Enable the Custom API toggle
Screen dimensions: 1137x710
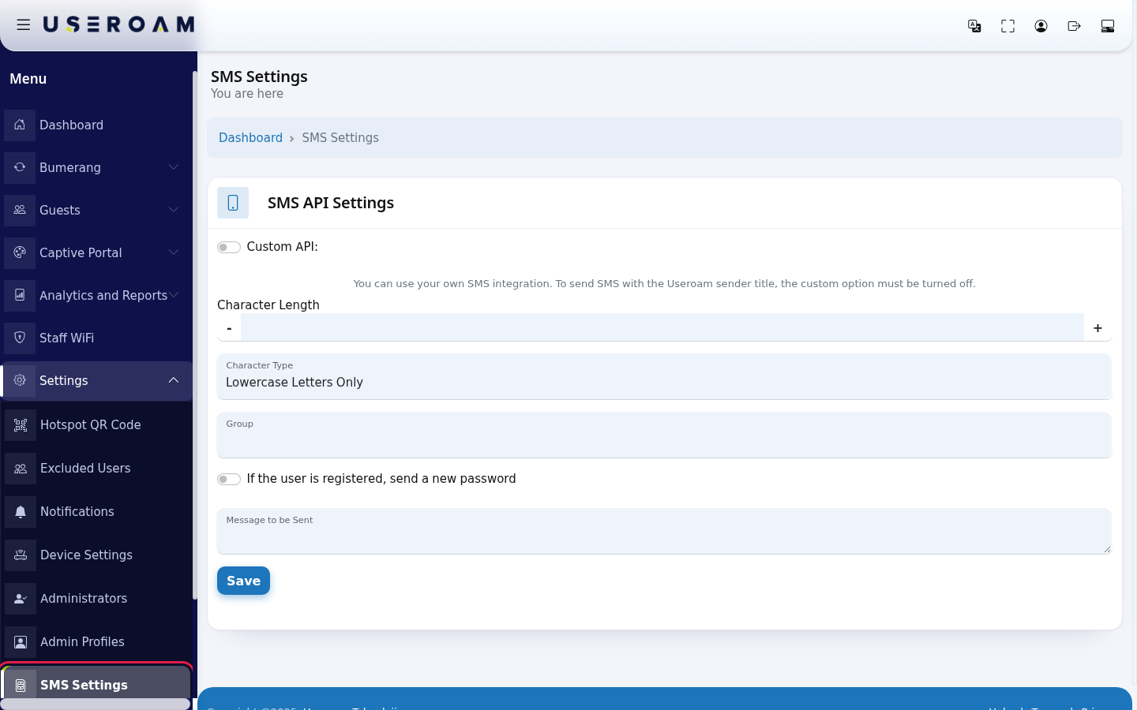tap(229, 247)
